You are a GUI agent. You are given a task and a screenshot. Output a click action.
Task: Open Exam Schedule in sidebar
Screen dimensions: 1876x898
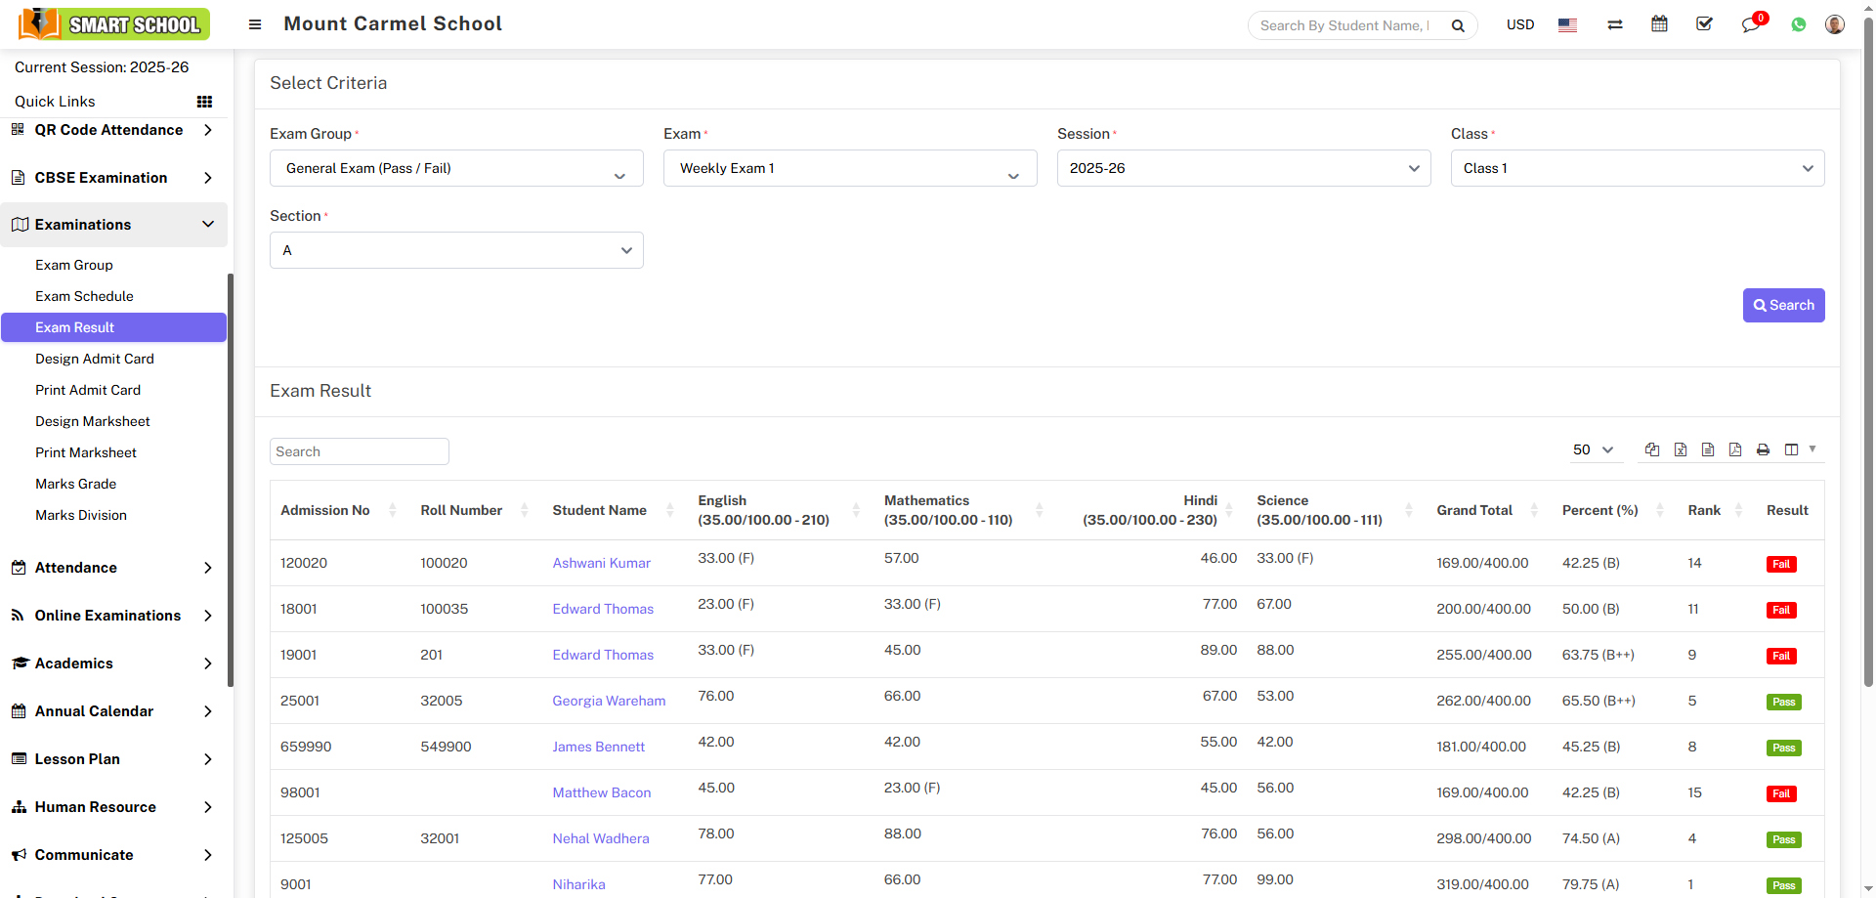[x=84, y=296]
